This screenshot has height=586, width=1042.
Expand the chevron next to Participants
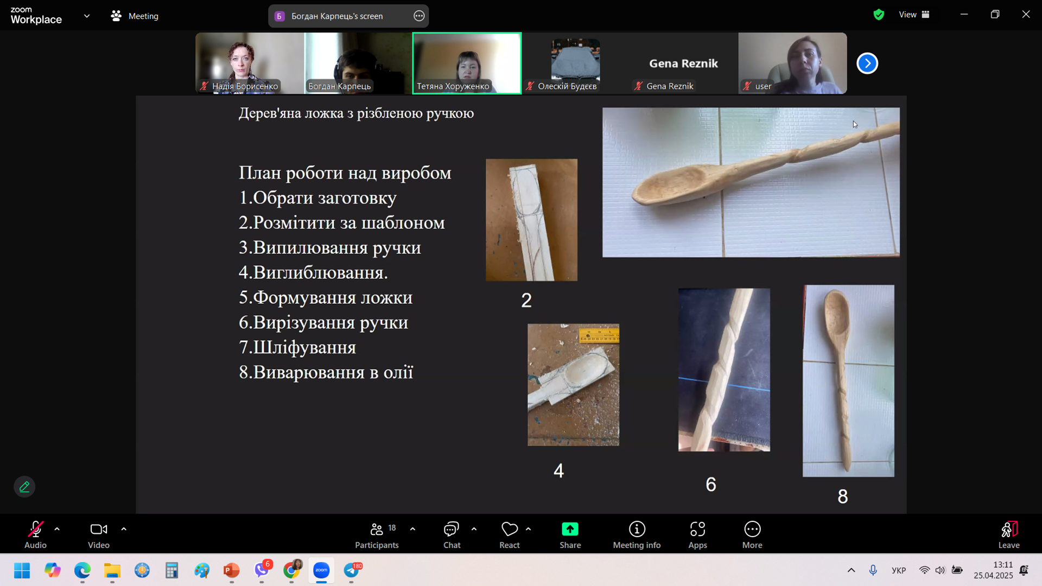412,529
